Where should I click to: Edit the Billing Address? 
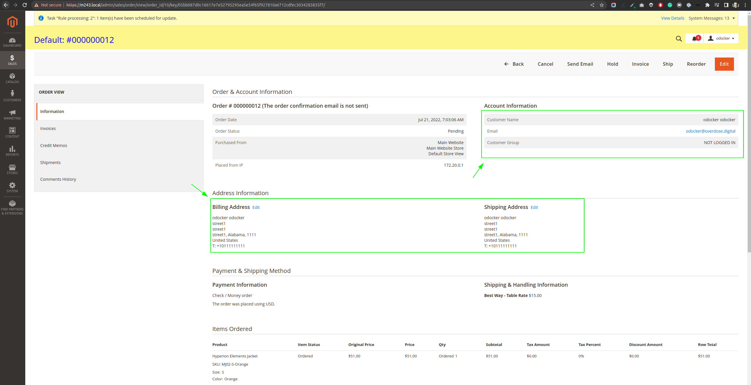[256, 207]
